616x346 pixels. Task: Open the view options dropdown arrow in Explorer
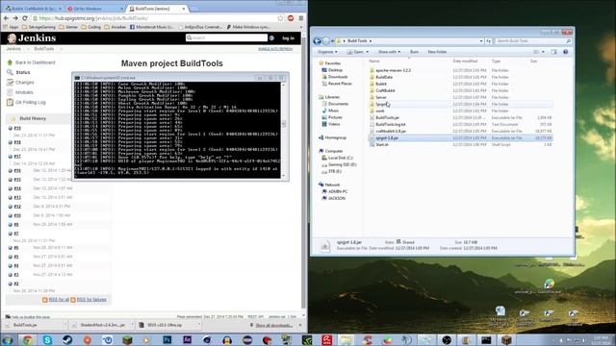click(543, 52)
